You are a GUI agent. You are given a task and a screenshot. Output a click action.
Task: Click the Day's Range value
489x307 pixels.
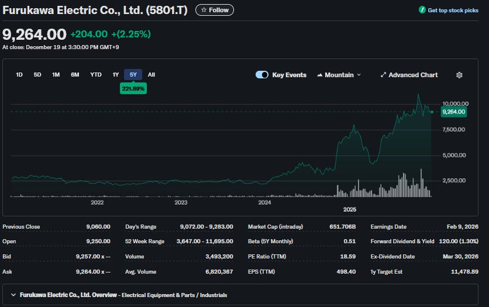(x=206, y=226)
